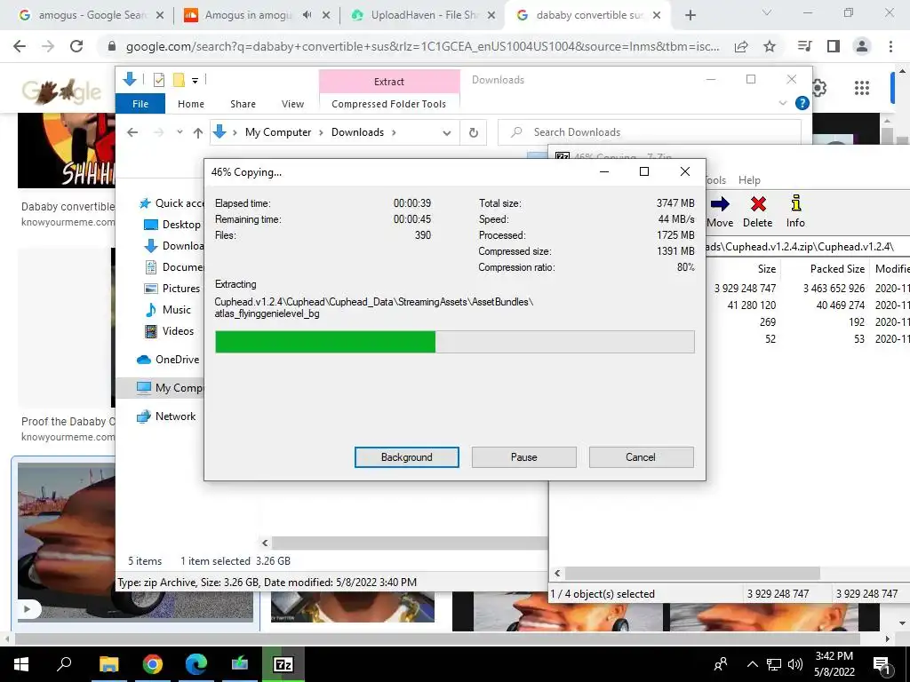910x682 pixels.
Task: Mute the Amogus tab audio icon
Action: (x=307, y=15)
